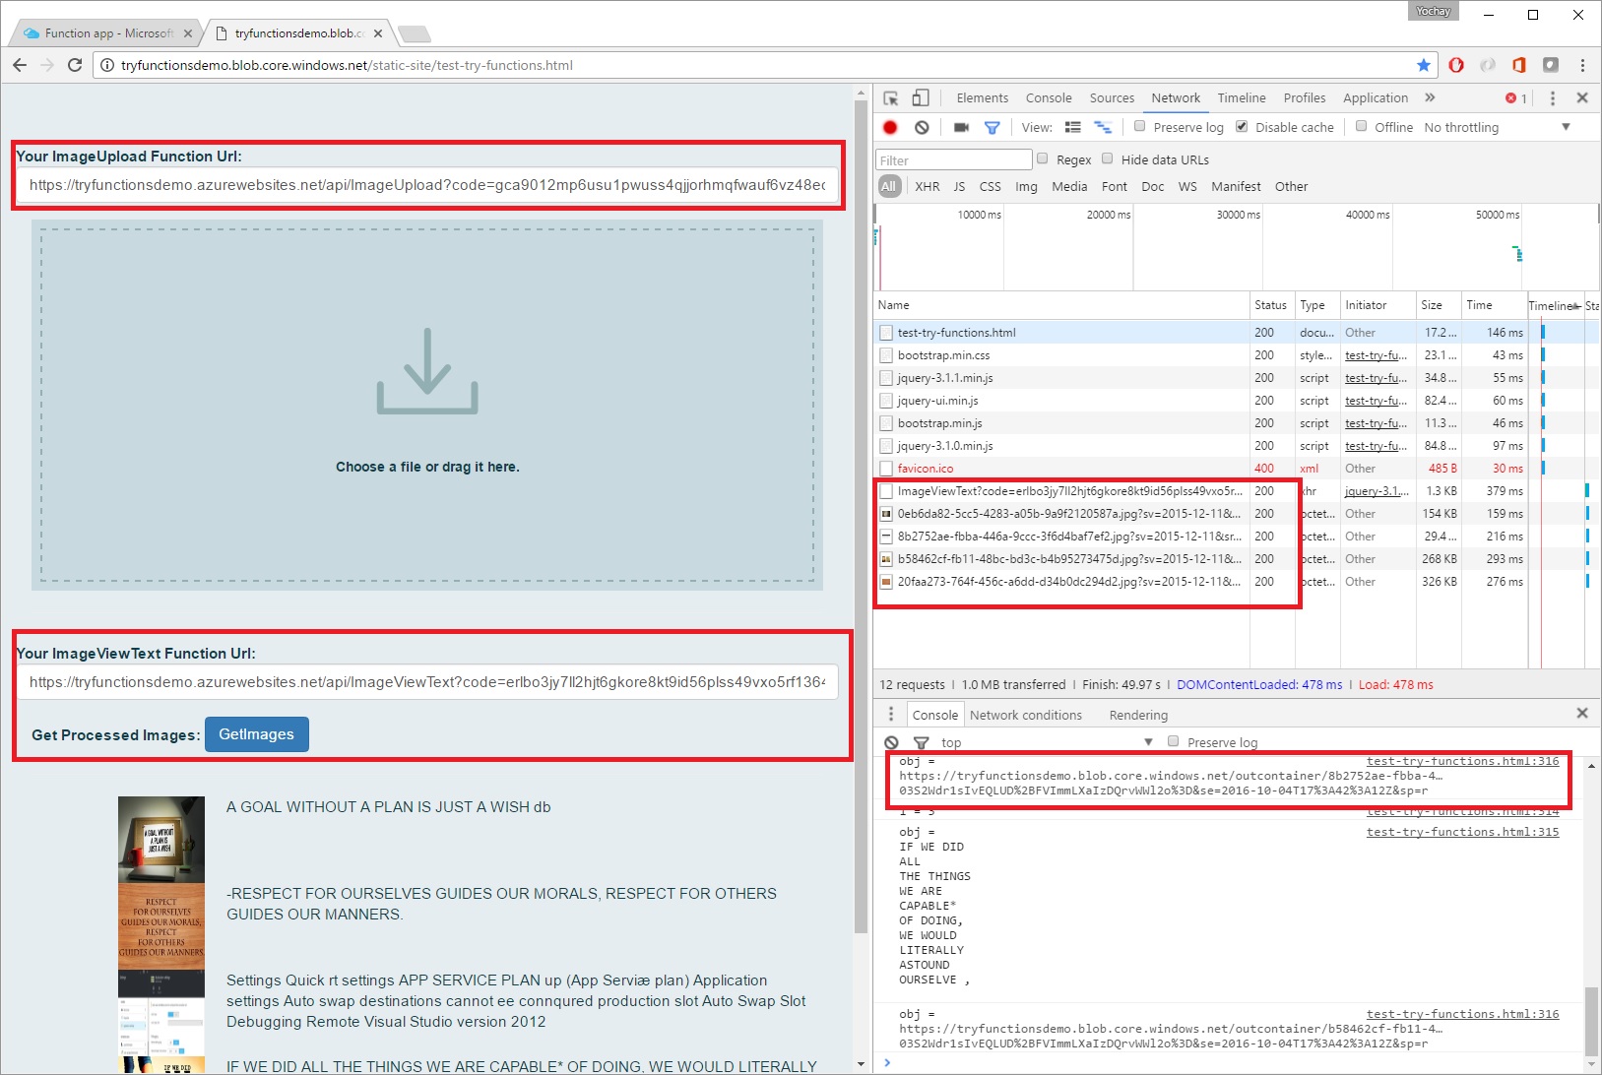Switch to the Sources tab

click(x=1112, y=97)
